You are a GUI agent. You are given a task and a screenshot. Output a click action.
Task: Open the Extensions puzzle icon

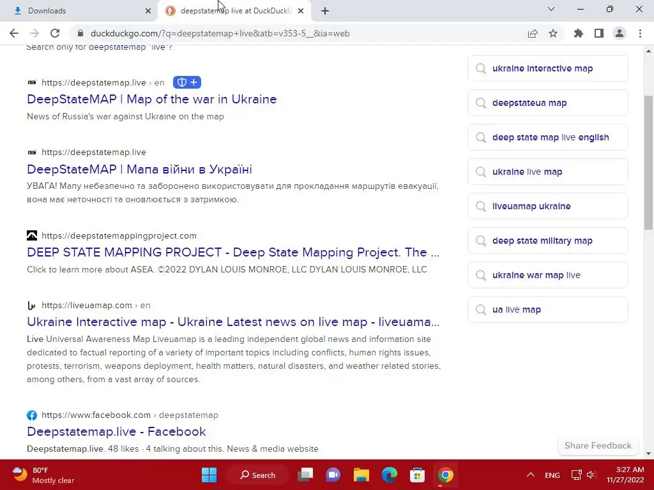[x=578, y=33]
